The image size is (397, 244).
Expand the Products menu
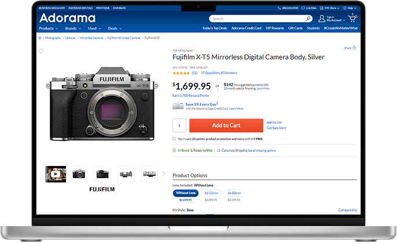pyautogui.click(x=49, y=28)
